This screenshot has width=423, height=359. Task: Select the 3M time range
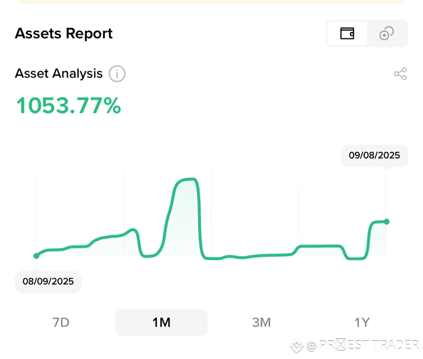click(262, 322)
